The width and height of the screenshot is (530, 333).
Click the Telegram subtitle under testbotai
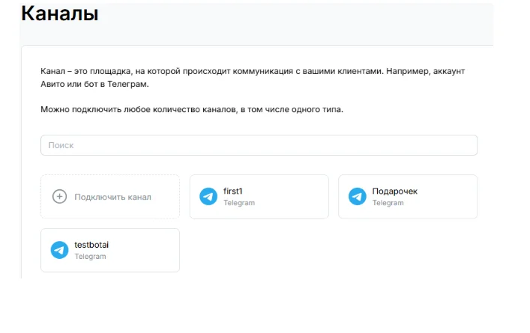(90, 257)
